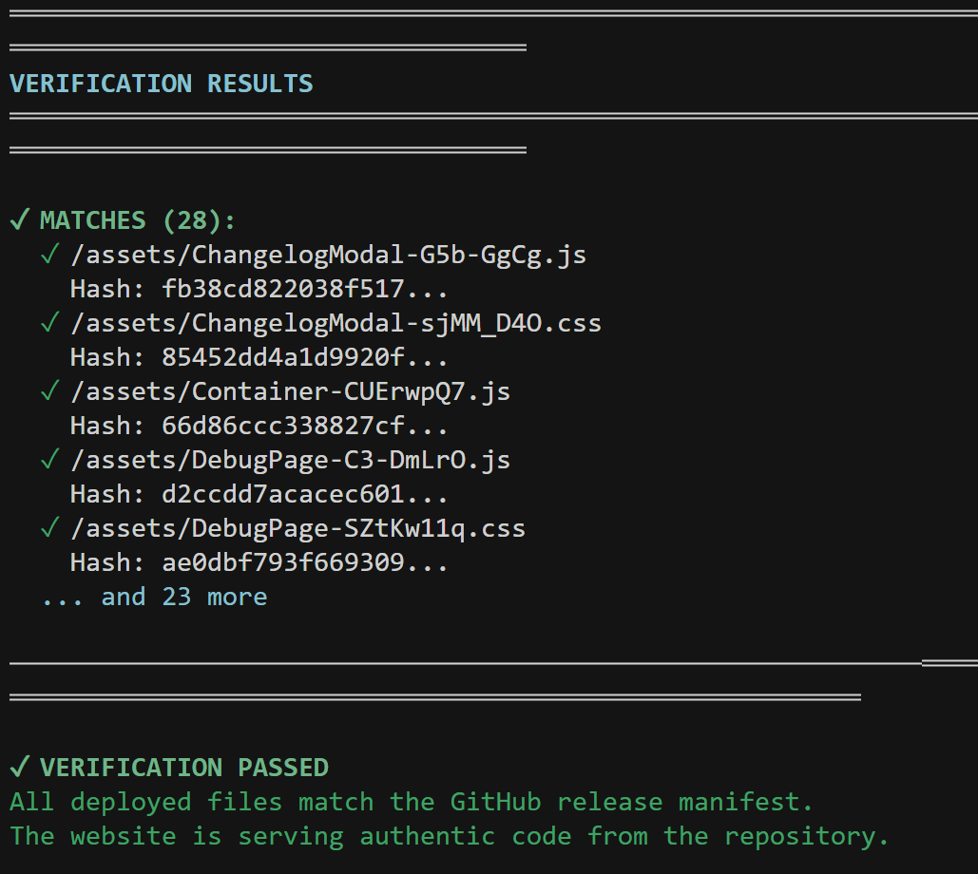Click the checkmark before Container-CUErwpQ7.js
The height and width of the screenshot is (874, 978).
[49, 391]
